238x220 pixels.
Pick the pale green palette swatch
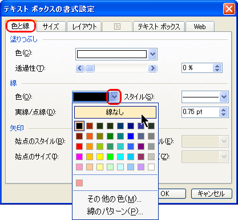[110, 167]
